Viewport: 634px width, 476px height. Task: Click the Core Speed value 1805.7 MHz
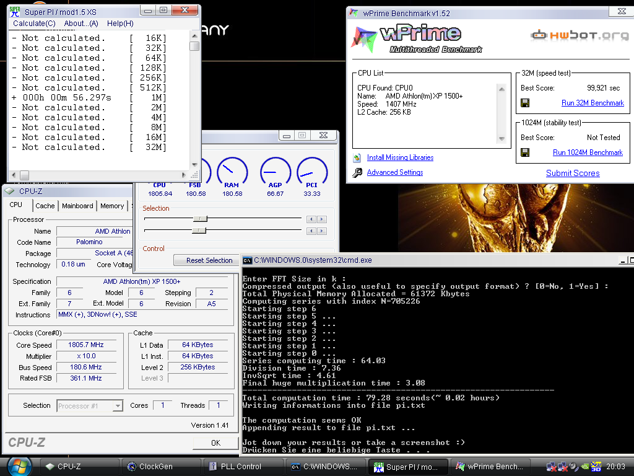[x=86, y=345]
